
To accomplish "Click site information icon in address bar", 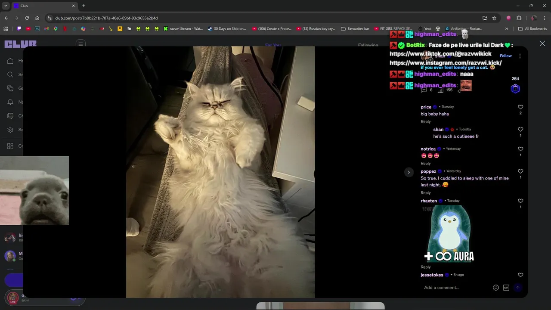I will point(50,18).
